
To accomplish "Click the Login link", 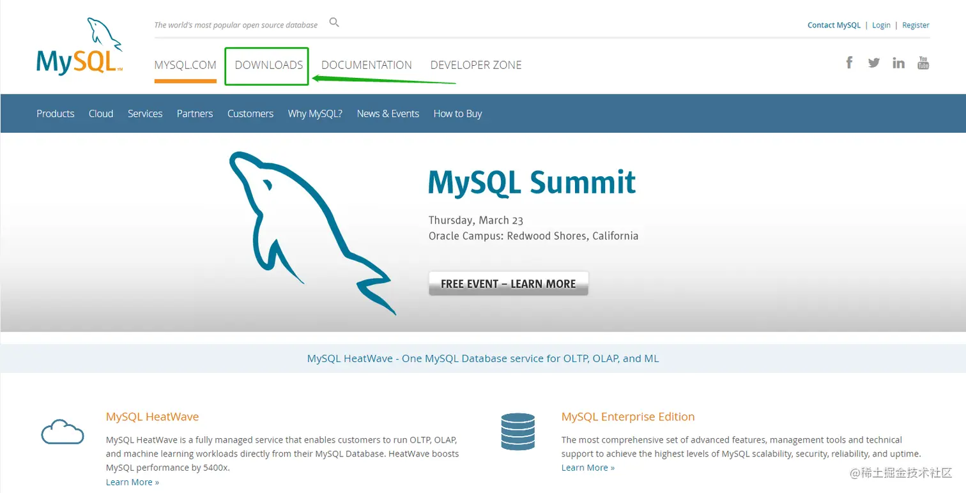I will coord(881,25).
